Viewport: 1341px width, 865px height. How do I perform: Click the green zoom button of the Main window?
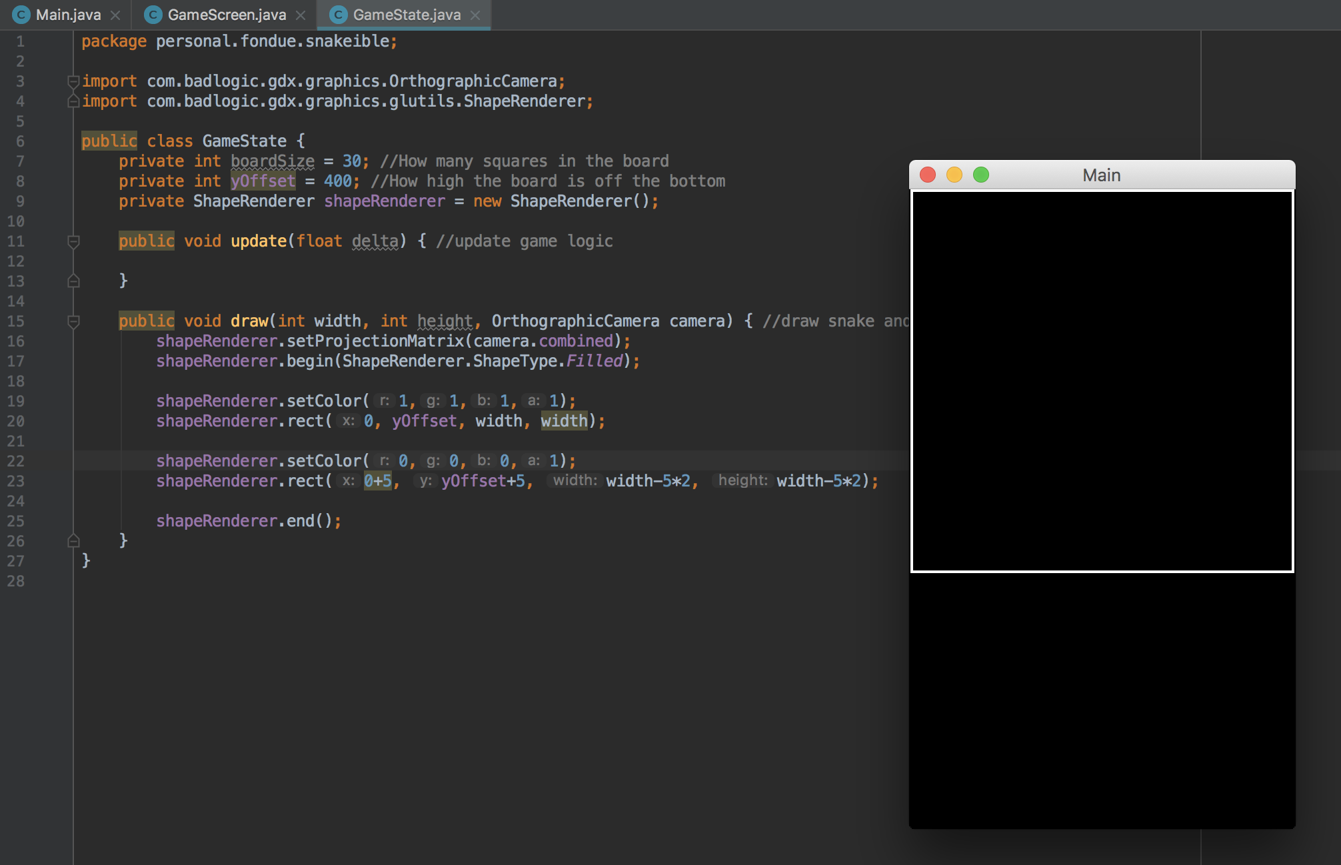[x=980, y=175]
